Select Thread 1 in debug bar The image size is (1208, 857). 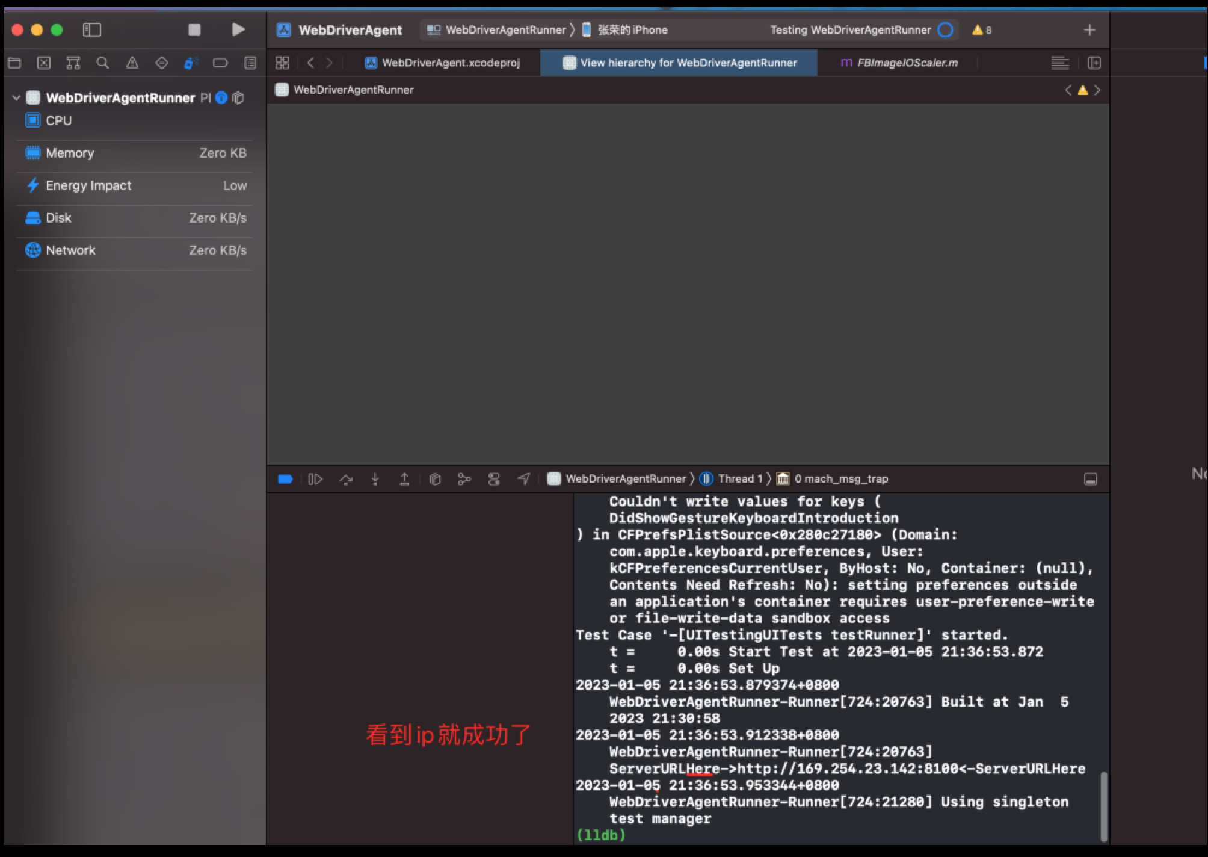tap(732, 479)
